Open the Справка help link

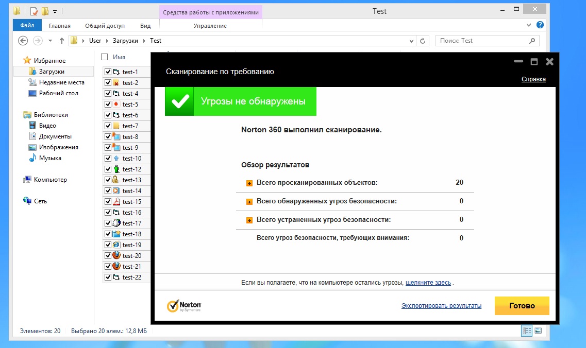point(533,79)
